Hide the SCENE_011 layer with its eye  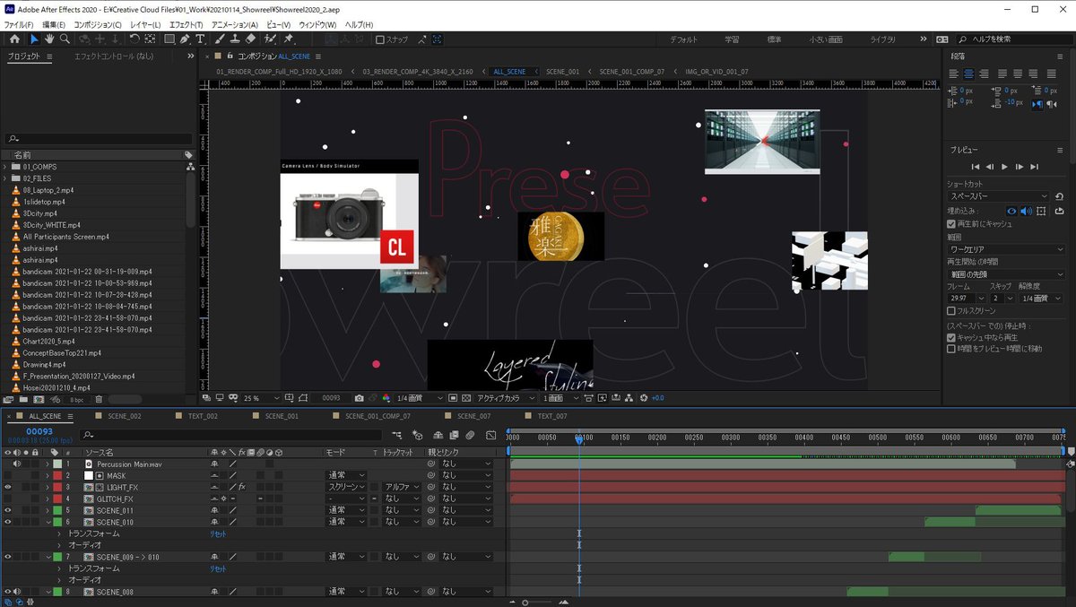coord(7,510)
